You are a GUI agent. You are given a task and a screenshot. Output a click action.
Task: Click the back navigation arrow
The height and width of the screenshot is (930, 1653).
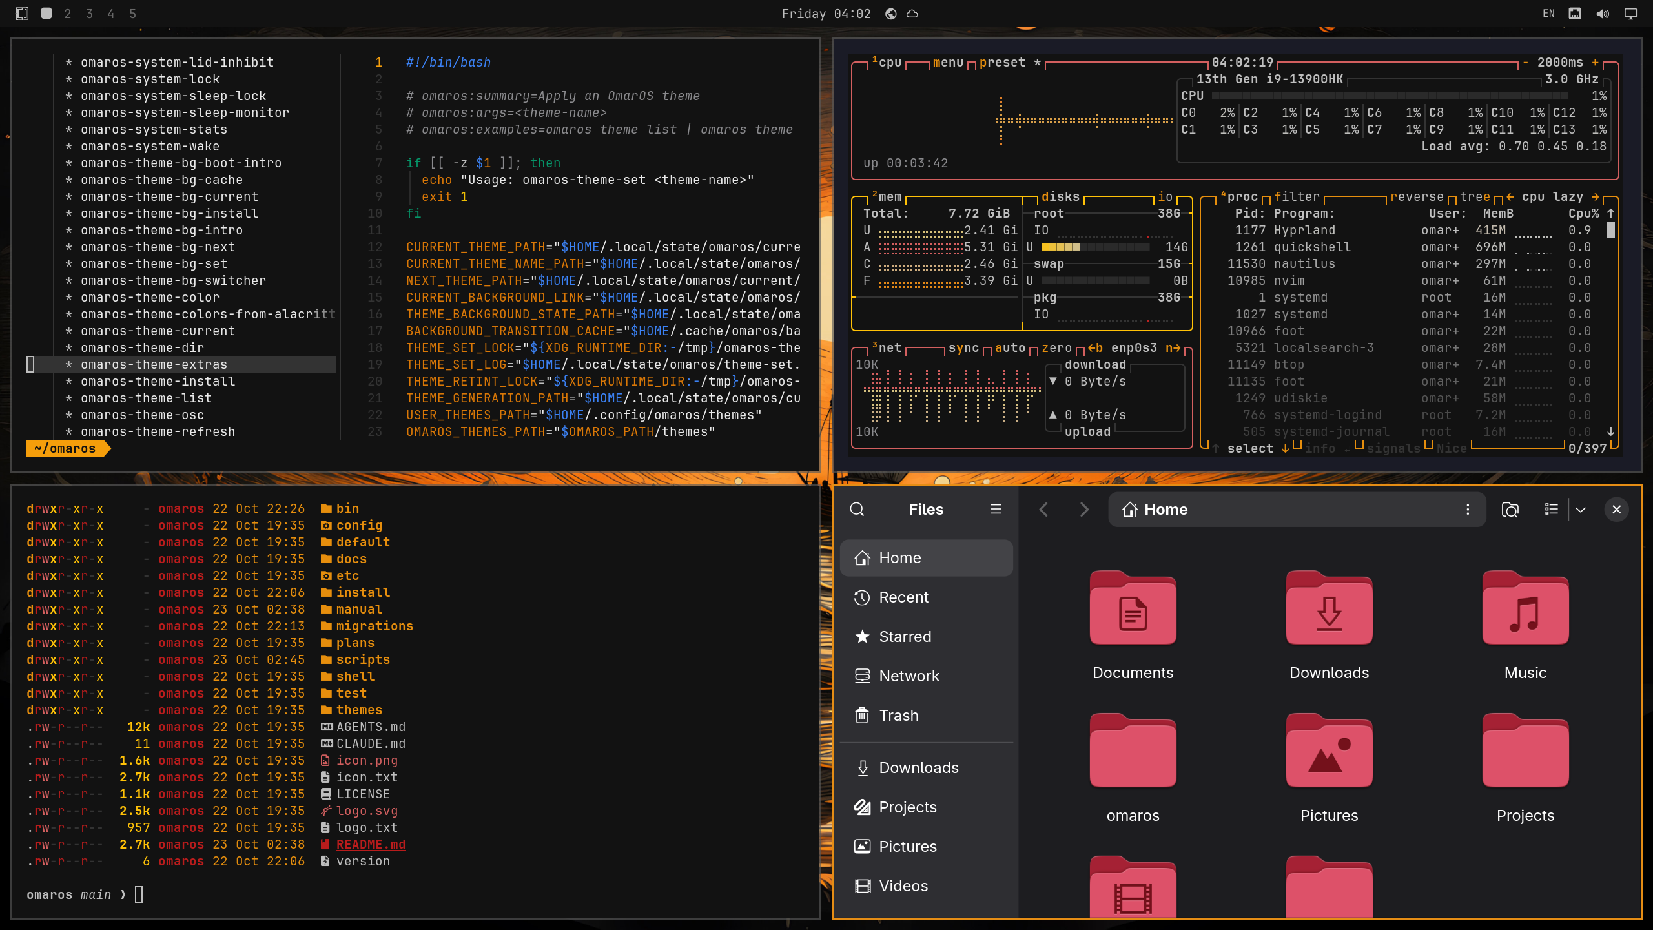(1043, 510)
